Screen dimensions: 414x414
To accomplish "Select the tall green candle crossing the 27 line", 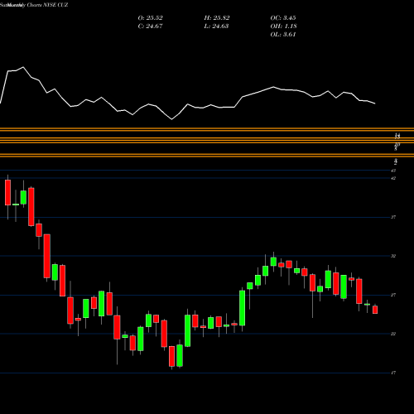I will (242, 308).
